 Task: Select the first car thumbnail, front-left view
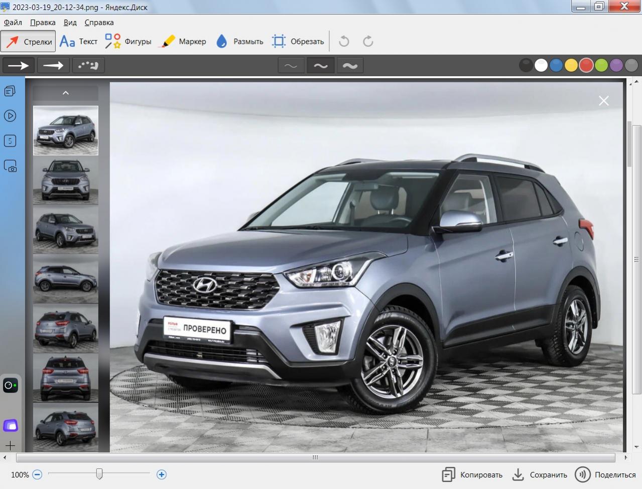(x=66, y=130)
